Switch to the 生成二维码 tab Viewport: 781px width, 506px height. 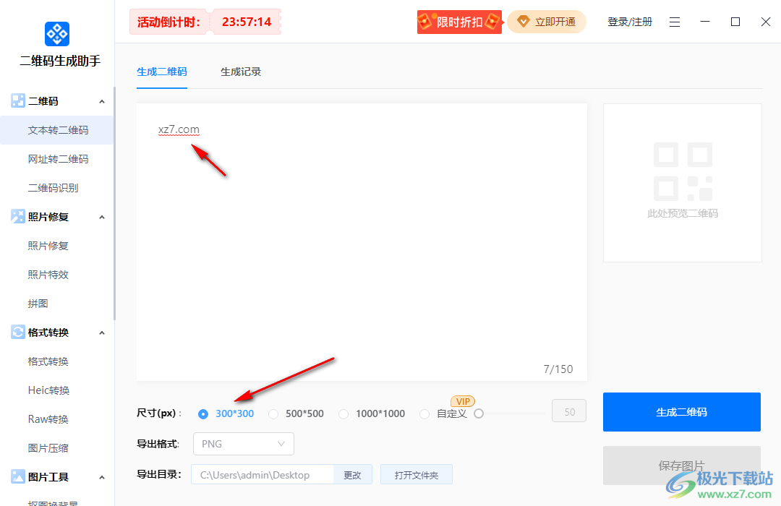click(162, 72)
